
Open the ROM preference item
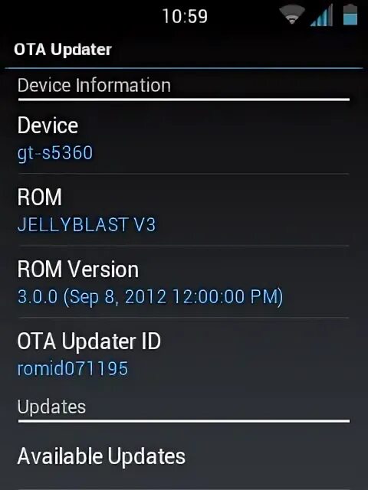coord(183,210)
